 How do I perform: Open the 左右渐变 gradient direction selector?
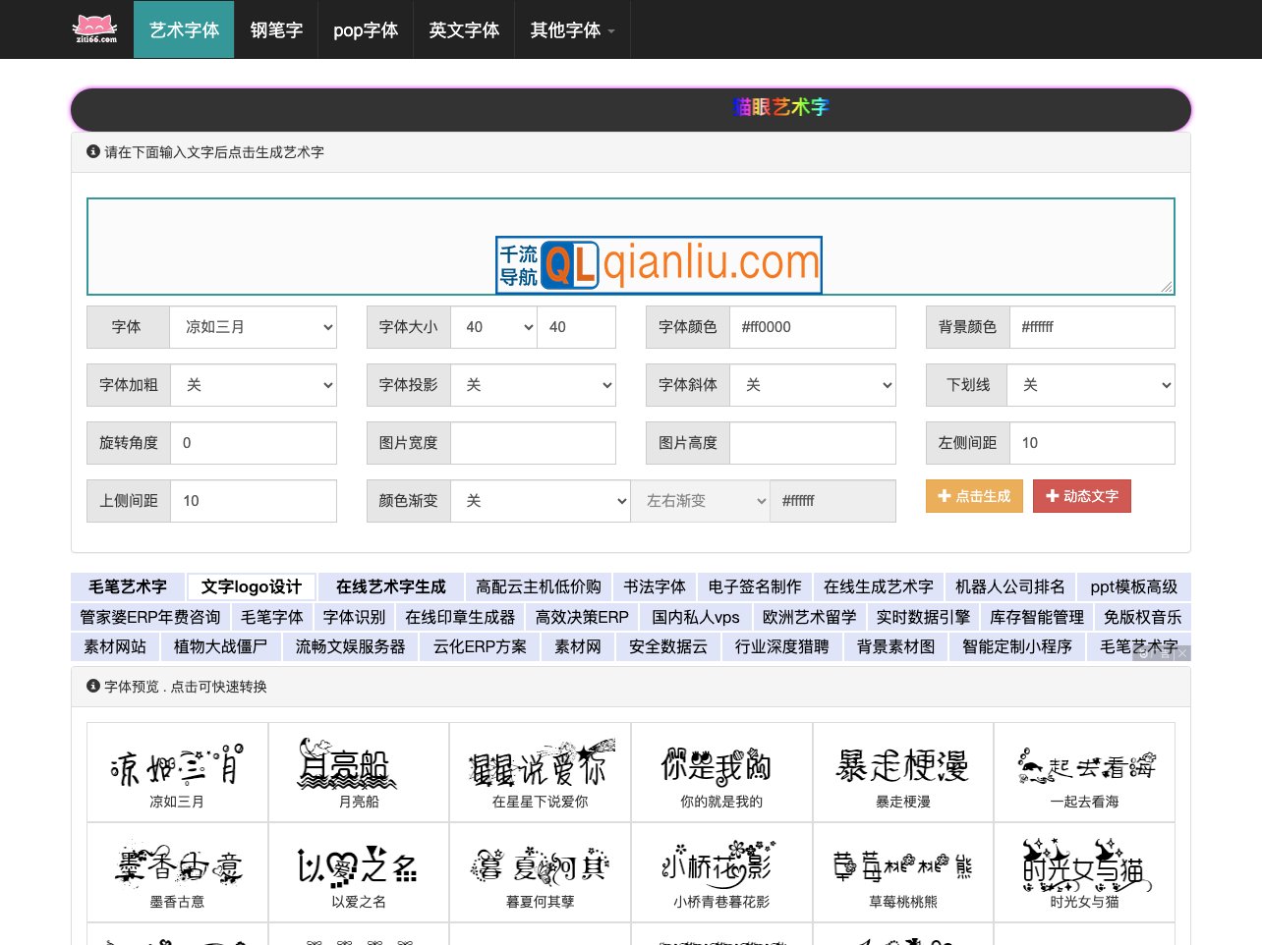tap(701, 500)
